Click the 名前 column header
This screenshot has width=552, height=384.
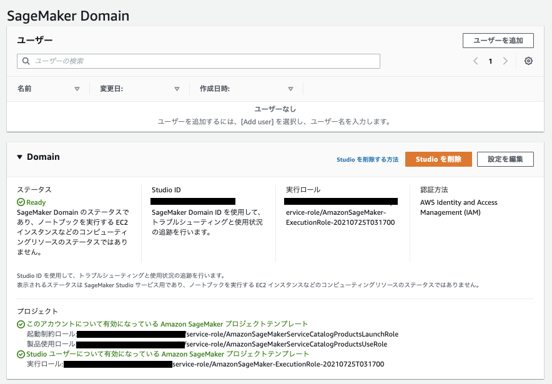tap(24, 89)
